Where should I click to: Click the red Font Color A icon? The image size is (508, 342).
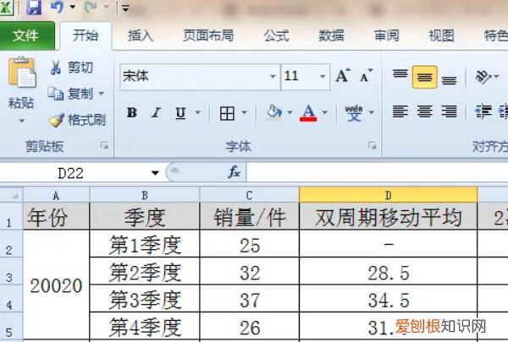(x=308, y=113)
